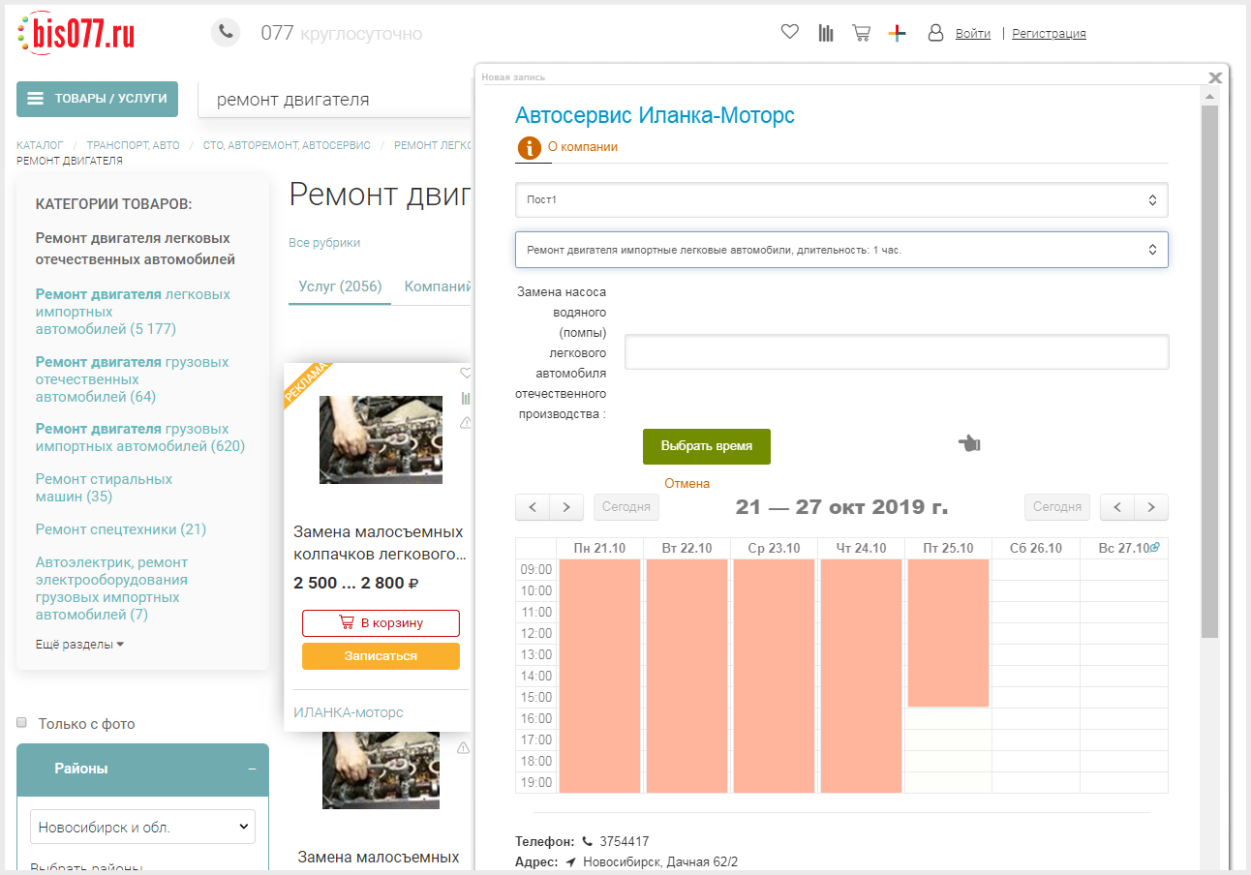Switch to the Компаний tab
This screenshot has width=1251, height=875.
coord(438,287)
